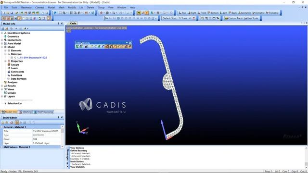The height and width of the screenshot is (173, 308).
Task: Click the New Model toolbar icon
Action: click(3, 13)
